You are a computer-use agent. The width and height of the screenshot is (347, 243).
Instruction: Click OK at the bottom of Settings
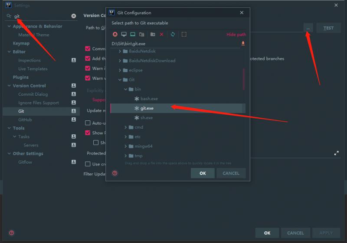pyautogui.click(x=267, y=233)
